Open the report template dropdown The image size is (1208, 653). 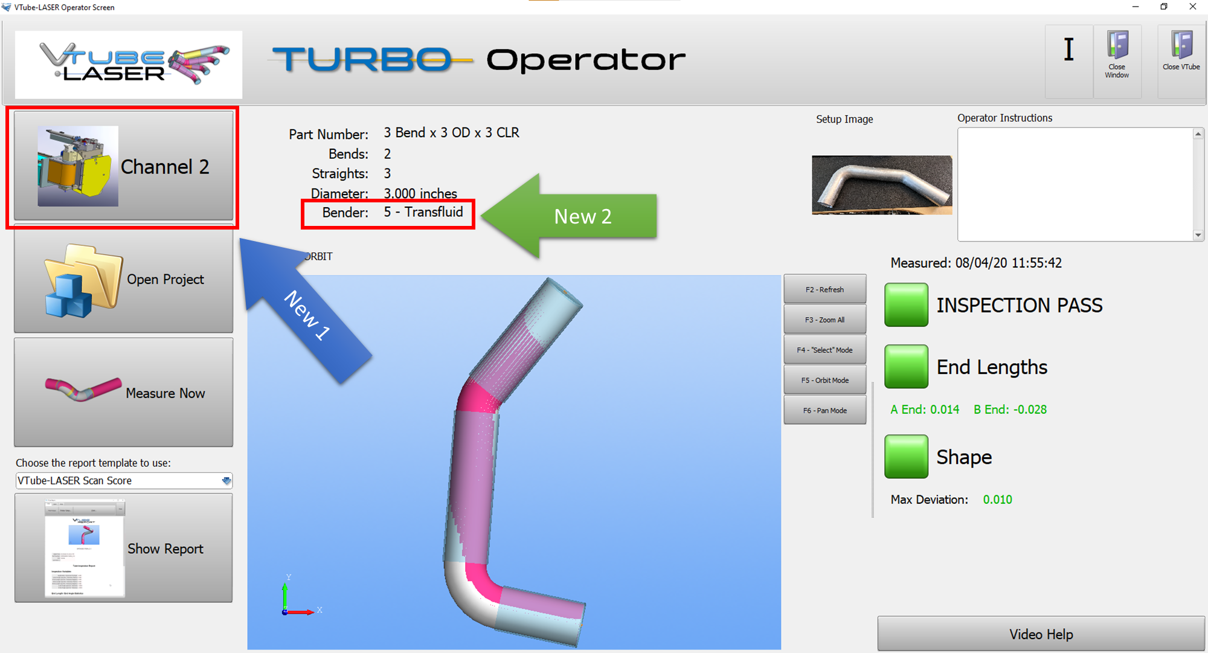pos(226,481)
